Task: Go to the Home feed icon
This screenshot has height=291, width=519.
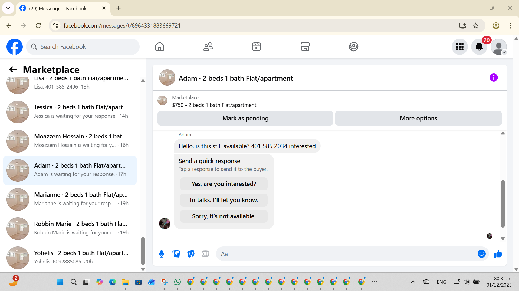Action: tap(160, 47)
